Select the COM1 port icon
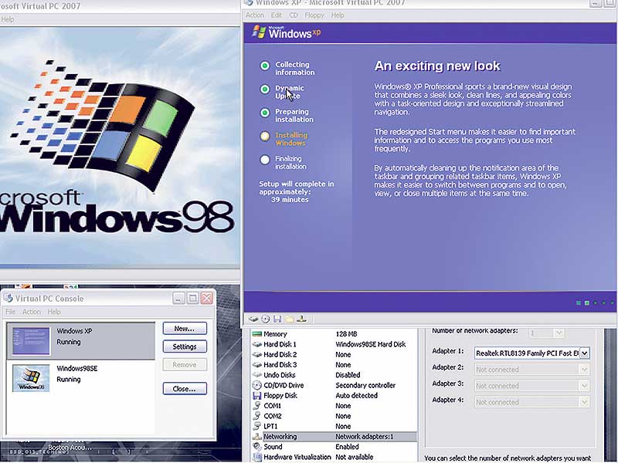 [x=257, y=406]
